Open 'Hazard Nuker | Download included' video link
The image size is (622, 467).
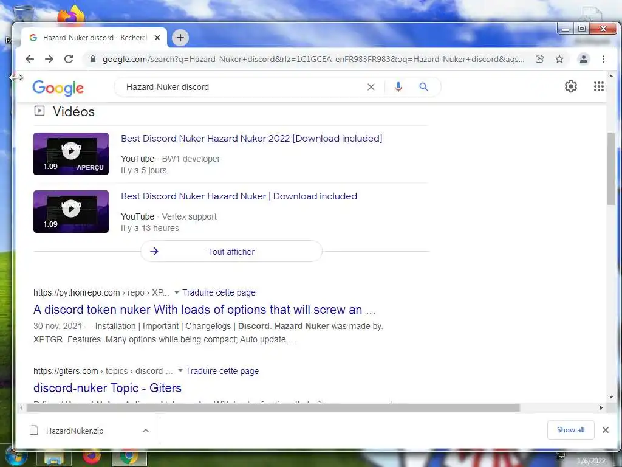click(x=239, y=196)
